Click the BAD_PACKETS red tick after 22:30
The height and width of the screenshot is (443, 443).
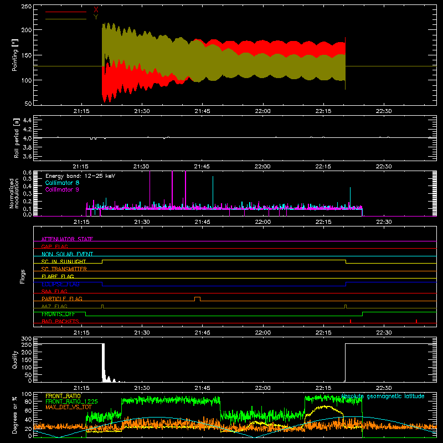(x=416, y=321)
